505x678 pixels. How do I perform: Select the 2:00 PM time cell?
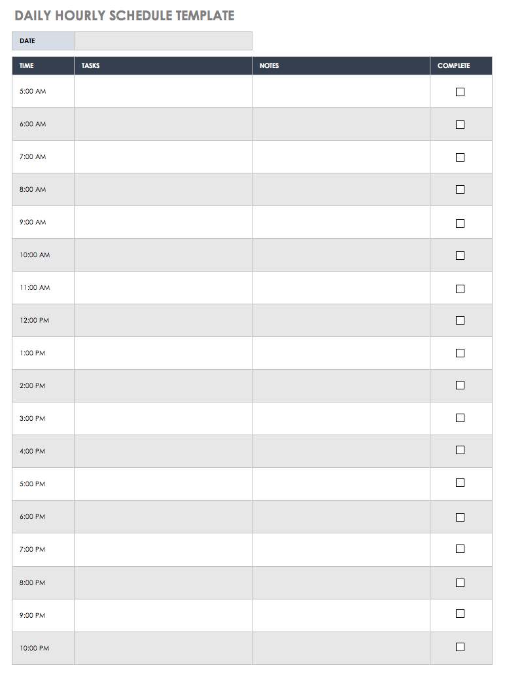point(43,386)
